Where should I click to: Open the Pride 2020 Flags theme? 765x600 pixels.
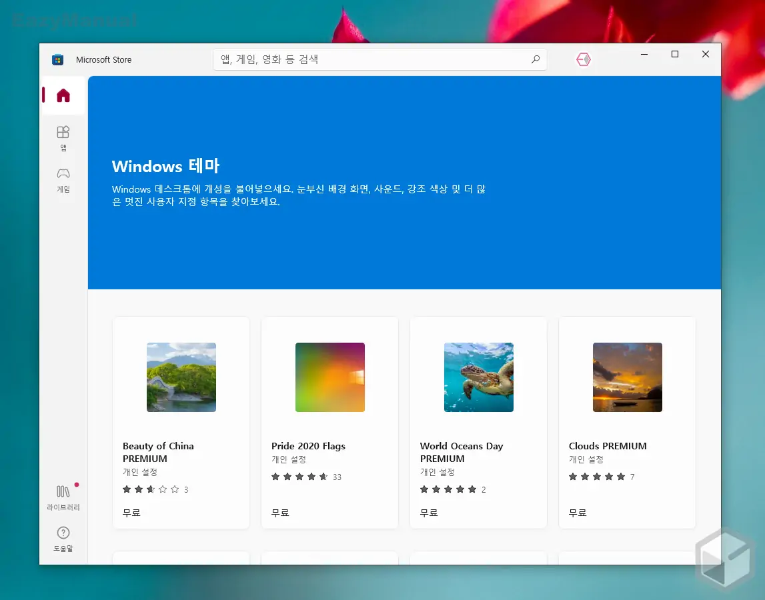[307, 446]
